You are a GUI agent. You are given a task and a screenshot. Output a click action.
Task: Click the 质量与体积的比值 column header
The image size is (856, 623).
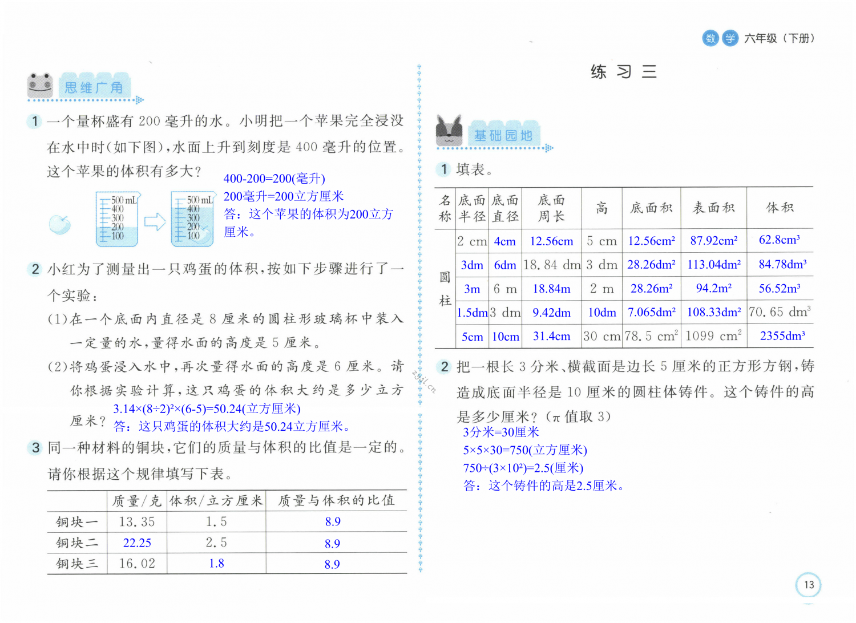[x=337, y=500]
